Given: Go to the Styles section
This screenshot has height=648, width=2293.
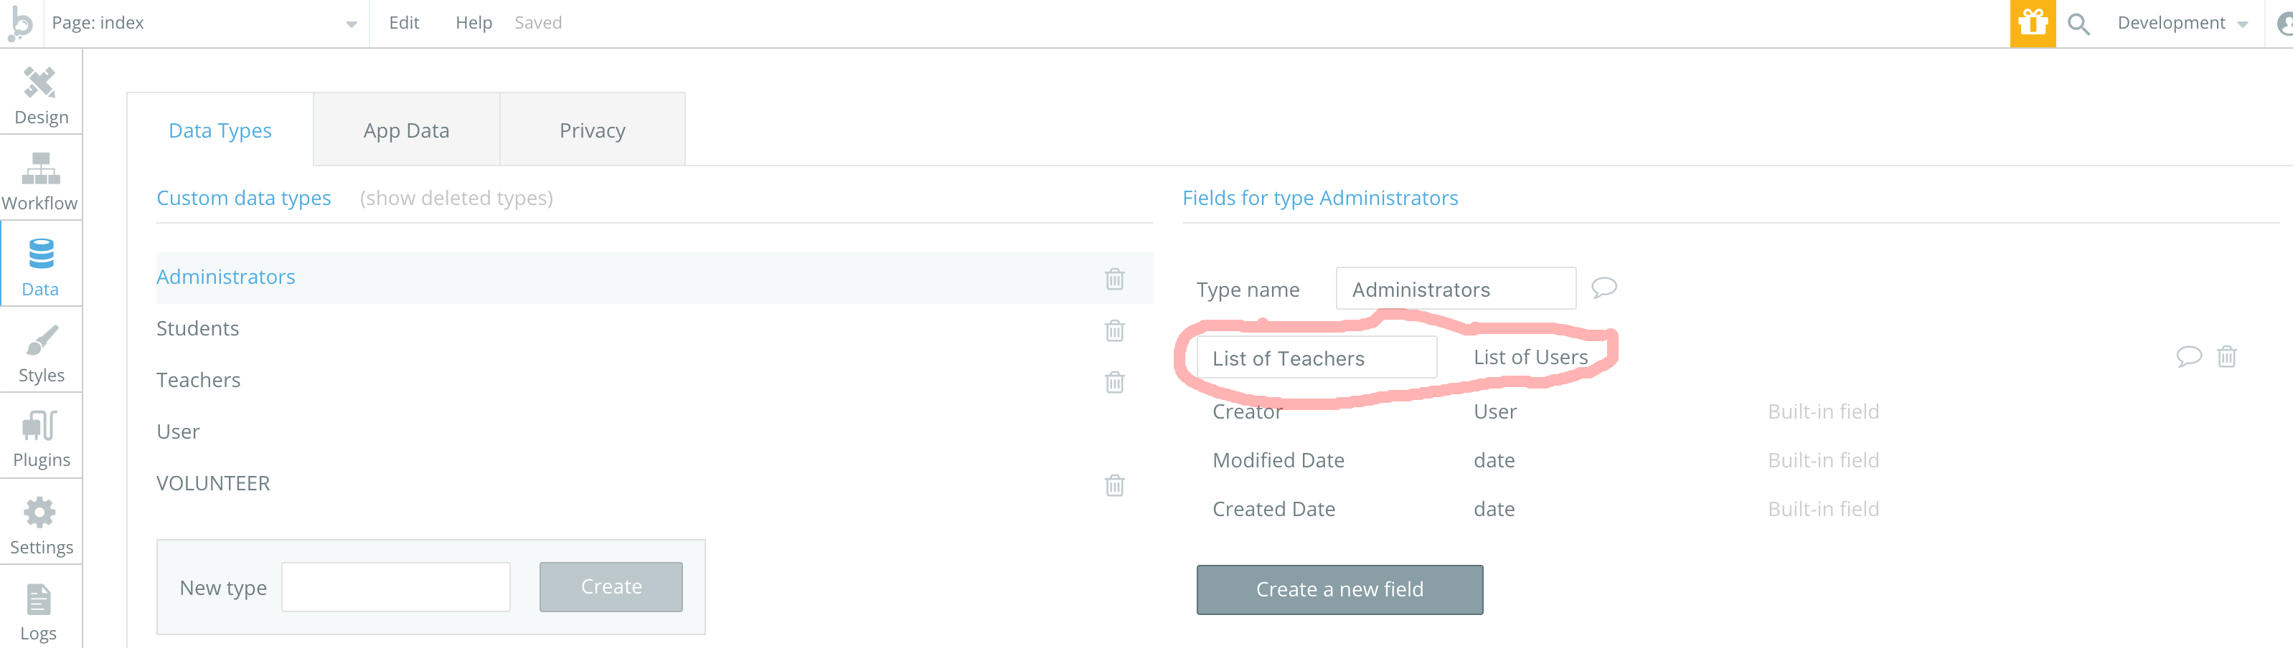Looking at the screenshot, I should pos(41,353).
